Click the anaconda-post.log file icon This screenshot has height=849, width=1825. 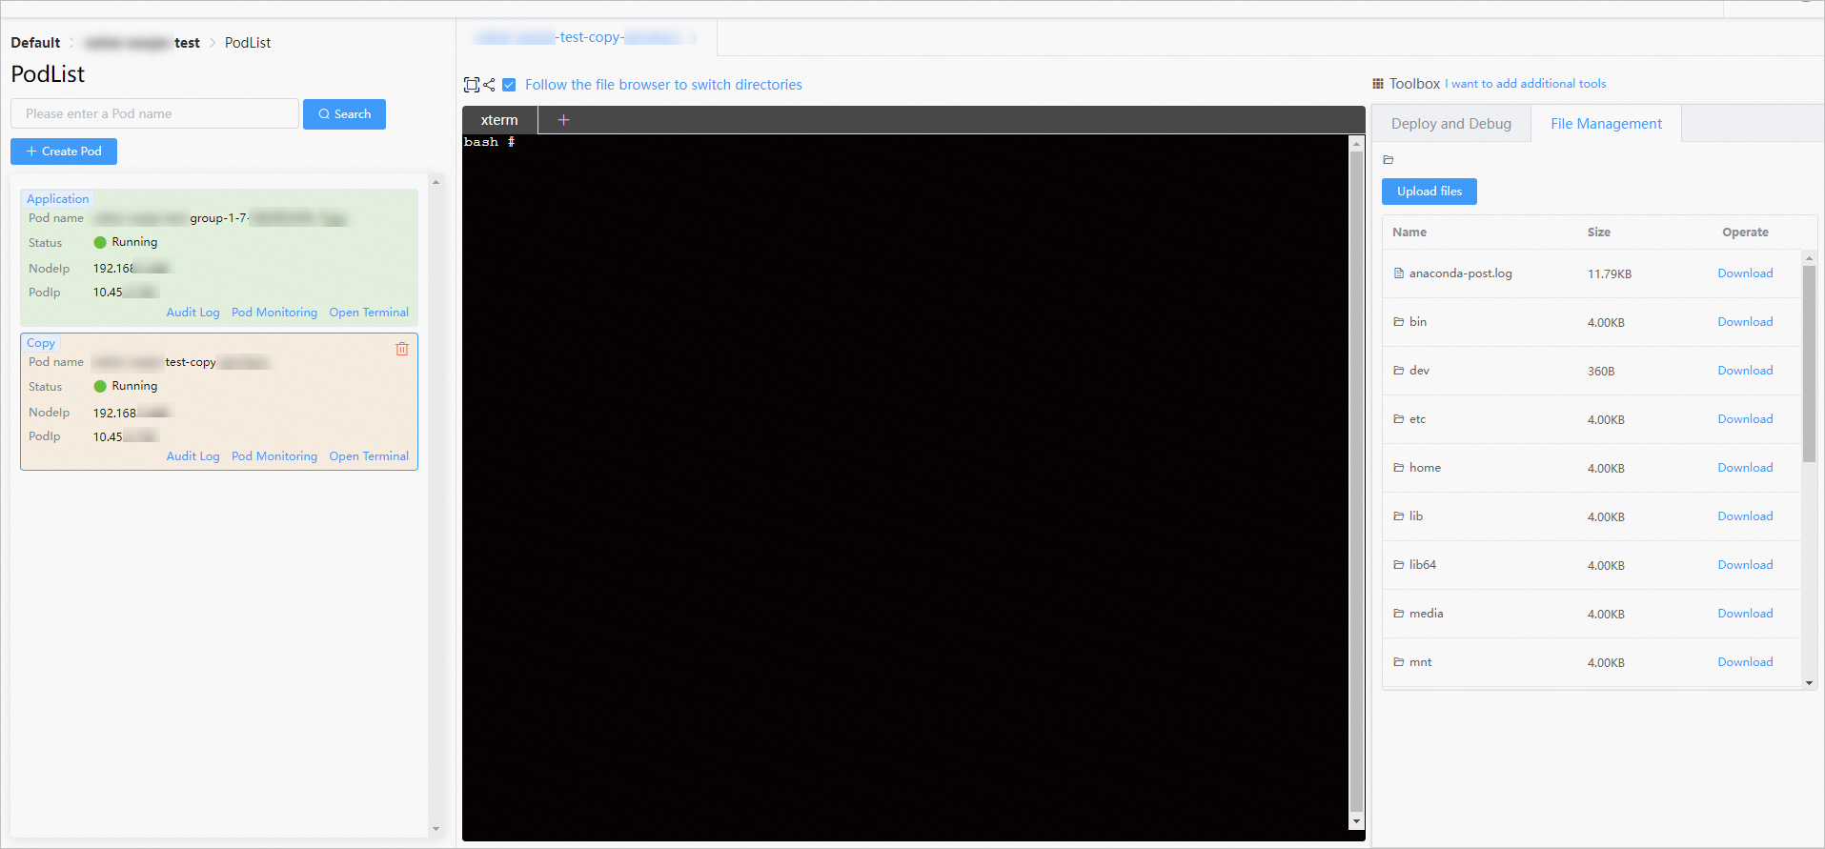pos(1399,273)
